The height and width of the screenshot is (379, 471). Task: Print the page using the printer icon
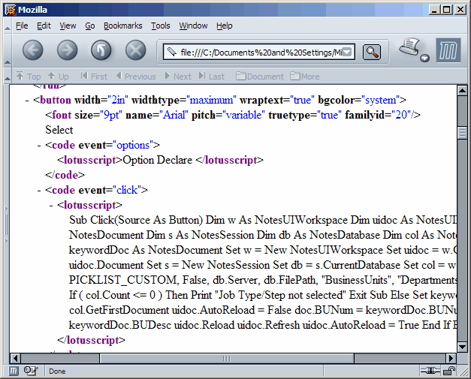409,47
